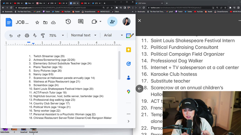Screen dimensions: 241x135
Task: Reload the Twitter page in right browser
Action: 144,7
